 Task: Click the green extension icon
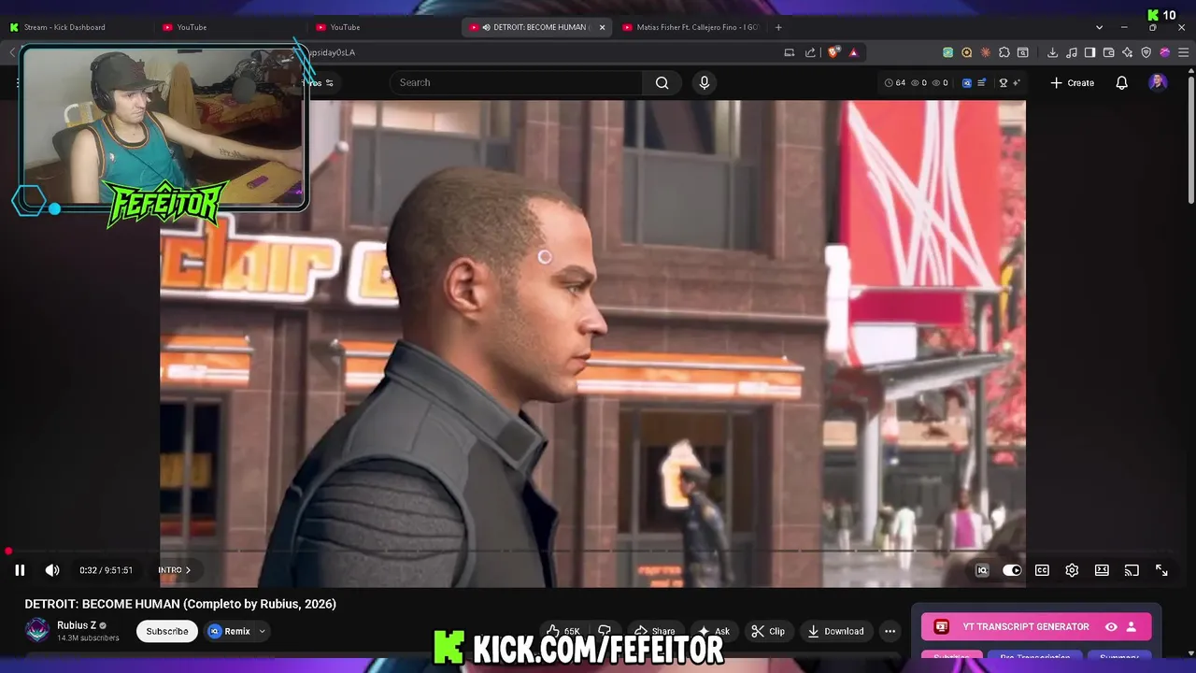pyautogui.click(x=948, y=52)
